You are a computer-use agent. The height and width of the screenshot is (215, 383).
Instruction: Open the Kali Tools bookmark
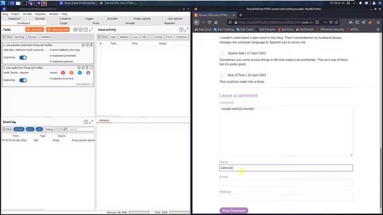point(245,29)
